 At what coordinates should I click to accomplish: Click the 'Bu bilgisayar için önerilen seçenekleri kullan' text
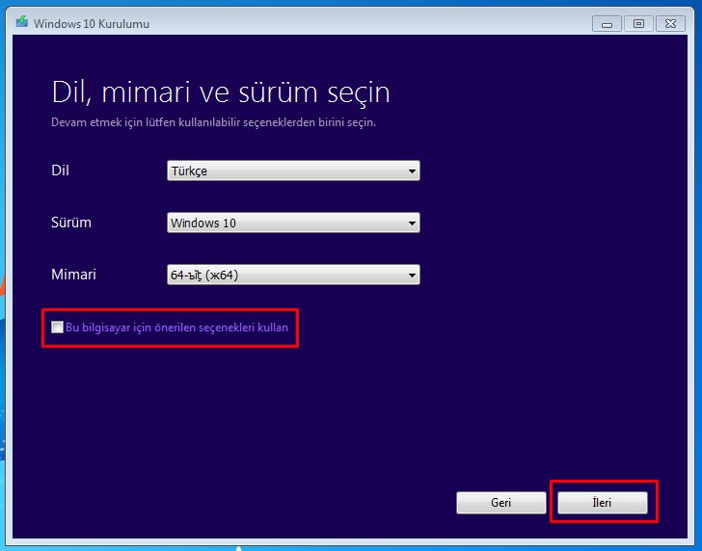click(x=176, y=328)
